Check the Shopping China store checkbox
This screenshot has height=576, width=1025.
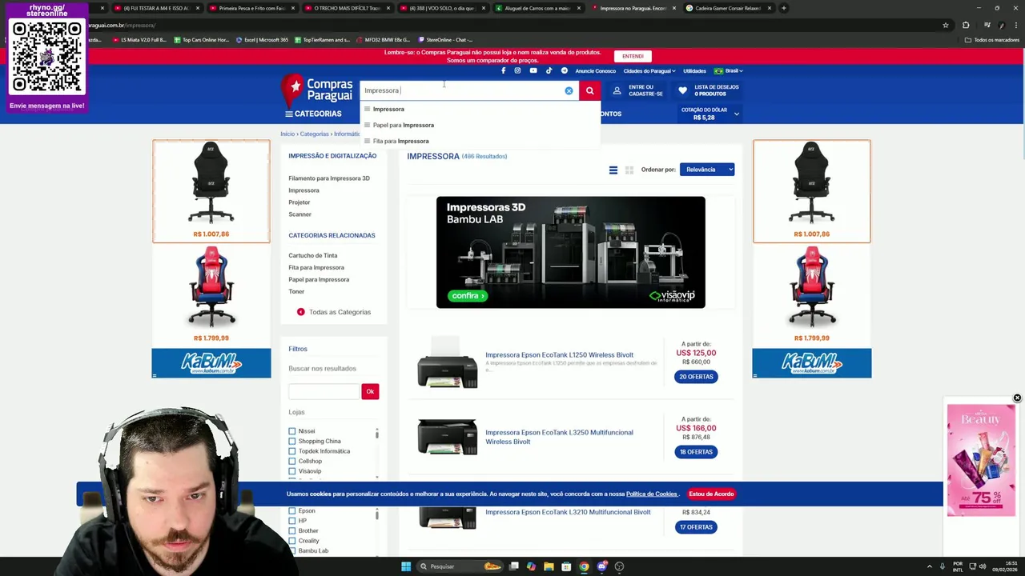(x=292, y=441)
